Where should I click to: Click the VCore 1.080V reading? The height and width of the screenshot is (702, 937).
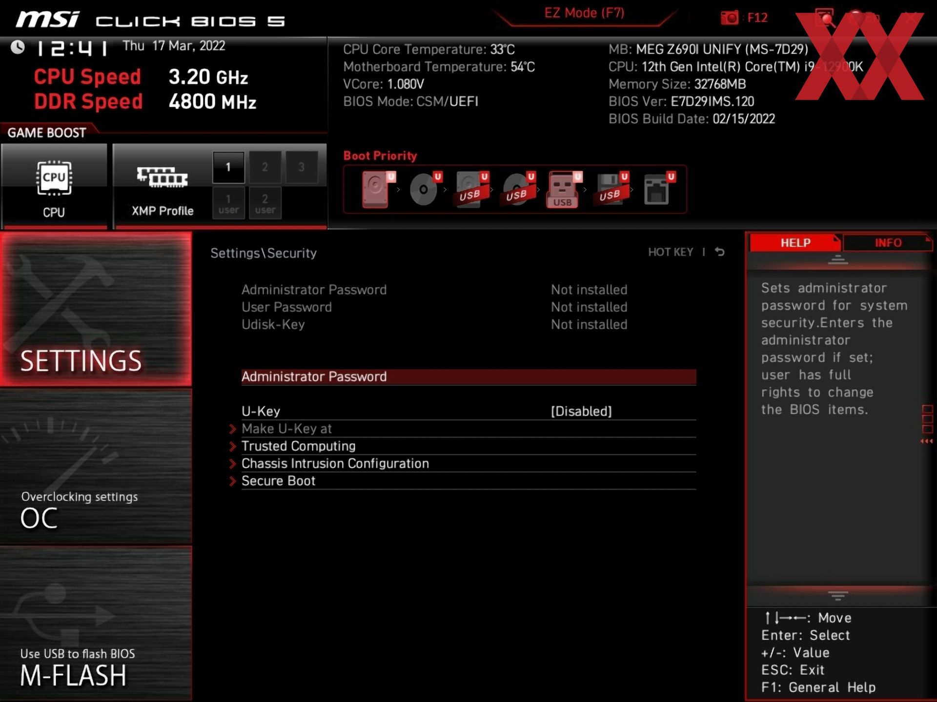point(384,84)
